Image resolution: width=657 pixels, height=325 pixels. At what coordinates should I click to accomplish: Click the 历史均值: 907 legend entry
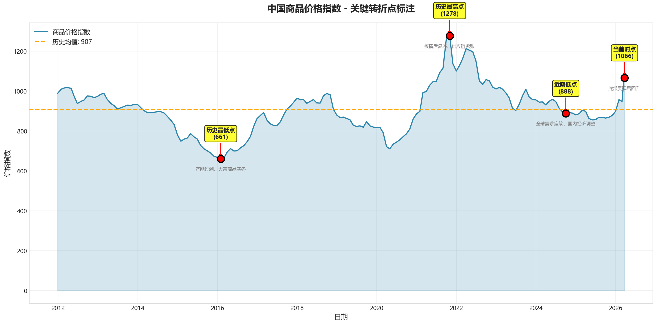72,42
